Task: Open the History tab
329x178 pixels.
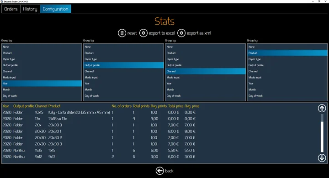Action: (x=30, y=9)
